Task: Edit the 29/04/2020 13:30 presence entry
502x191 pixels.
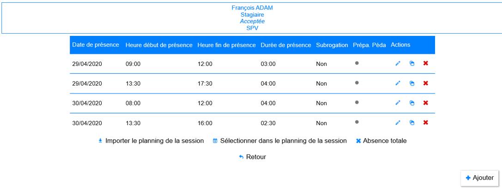Action: 398,83
